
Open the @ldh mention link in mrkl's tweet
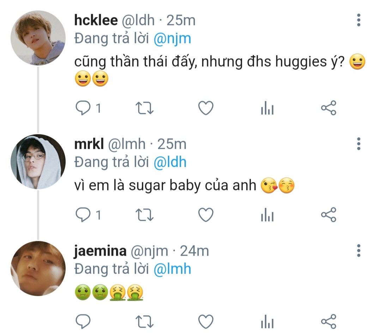tap(170, 162)
